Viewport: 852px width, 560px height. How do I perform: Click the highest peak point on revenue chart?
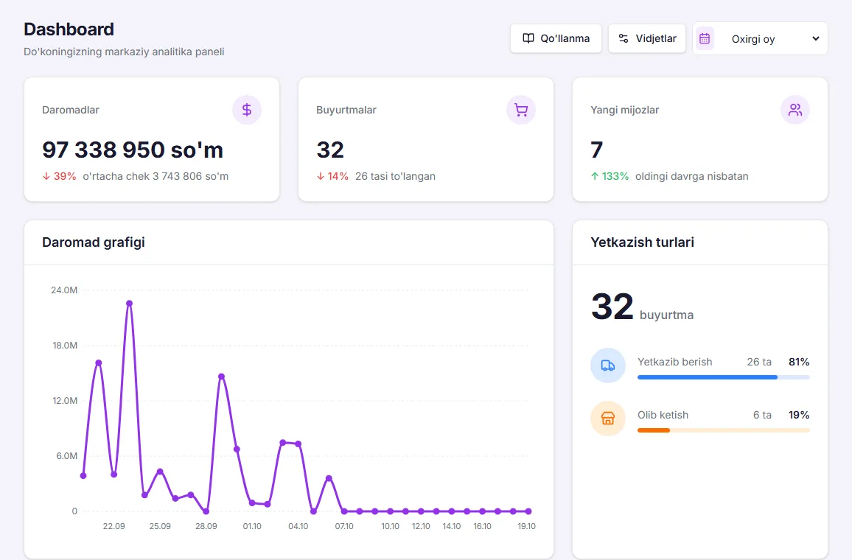(x=129, y=304)
